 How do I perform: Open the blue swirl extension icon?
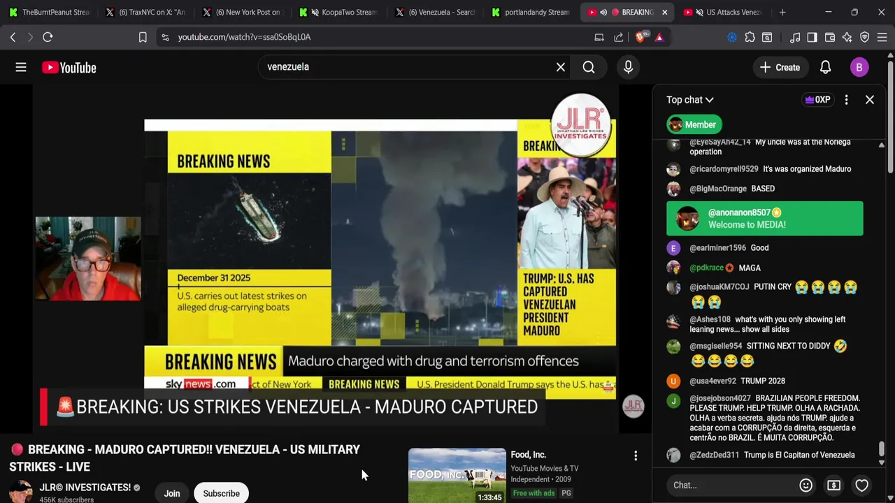[732, 37]
